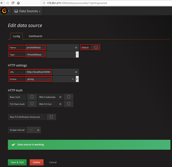Click the Cancel link
Image resolution: width=172 pixels, height=167 pixels.
click(x=53, y=162)
